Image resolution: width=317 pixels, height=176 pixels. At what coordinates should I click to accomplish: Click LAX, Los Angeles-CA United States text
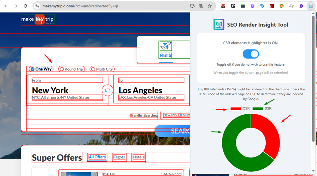tap(148, 97)
